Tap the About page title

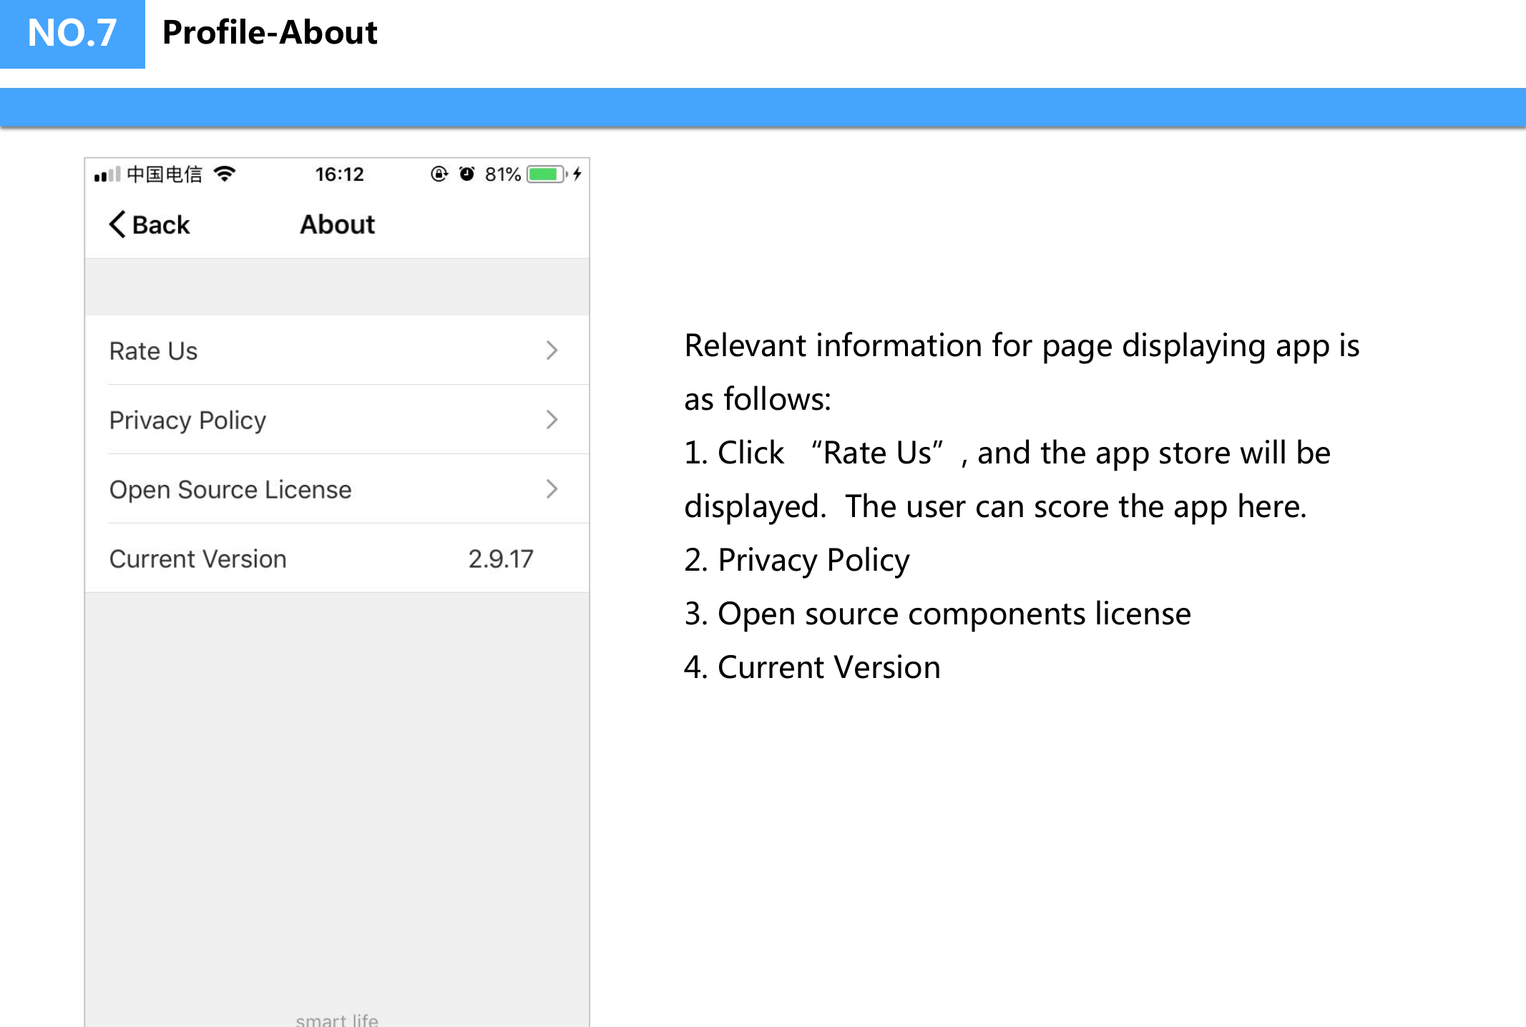[337, 225]
